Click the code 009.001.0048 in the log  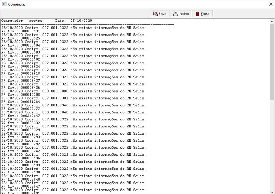(55, 112)
